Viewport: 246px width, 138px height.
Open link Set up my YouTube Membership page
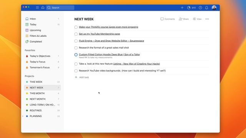click(99, 34)
